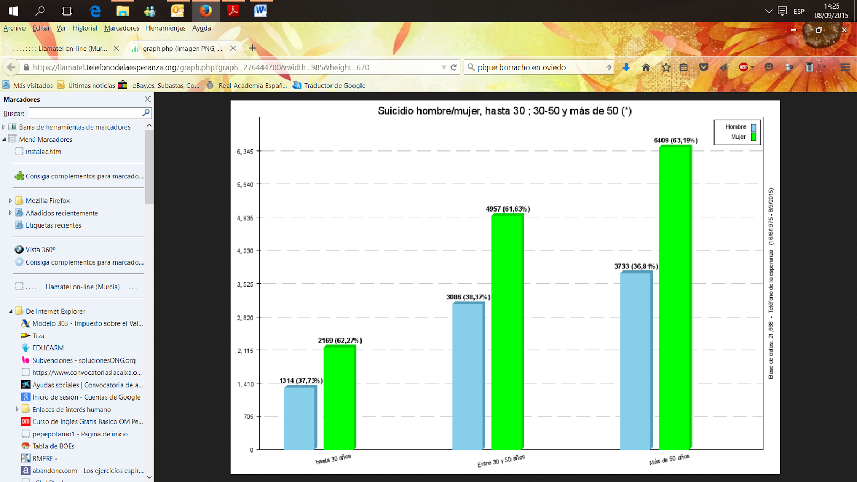857x482 pixels.
Task: Collapse the Menú Marcadores tree node
Action: (4, 139)
